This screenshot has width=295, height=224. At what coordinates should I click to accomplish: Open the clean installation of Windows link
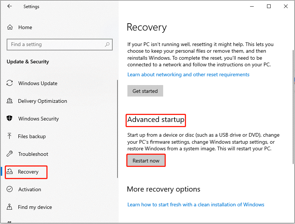click(x=196, y=204)
